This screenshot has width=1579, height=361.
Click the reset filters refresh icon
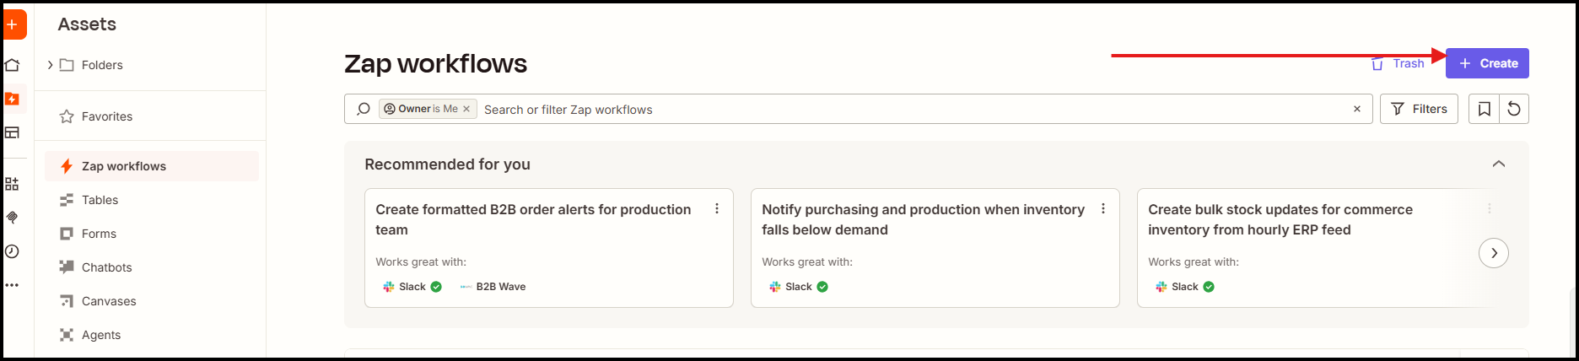click(x=1514, y=109)
